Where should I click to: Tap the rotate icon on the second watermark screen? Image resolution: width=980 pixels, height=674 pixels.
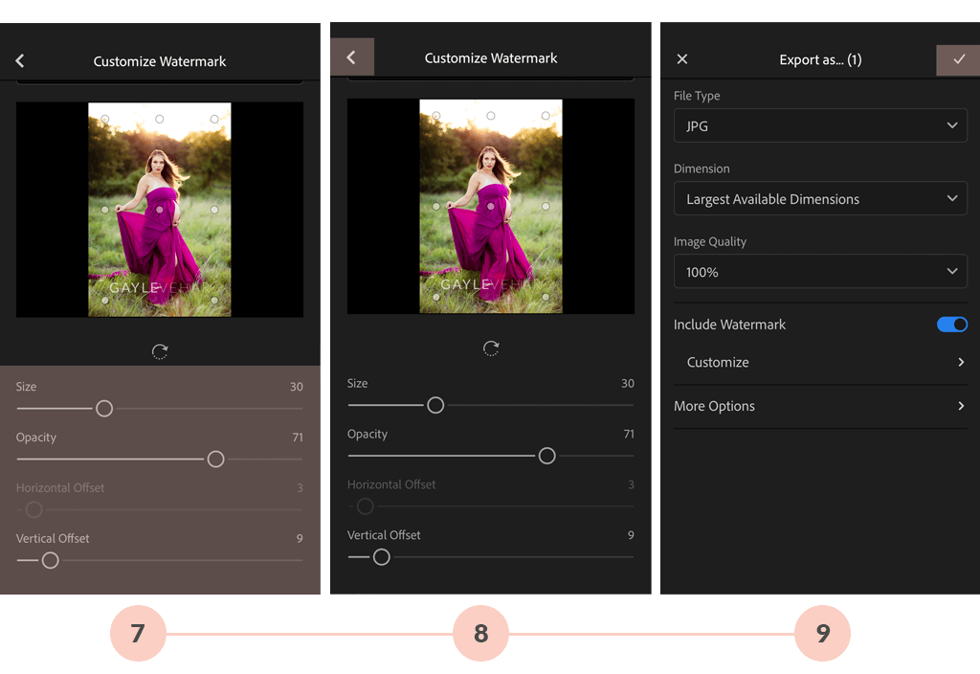click(x=490, y=348)
